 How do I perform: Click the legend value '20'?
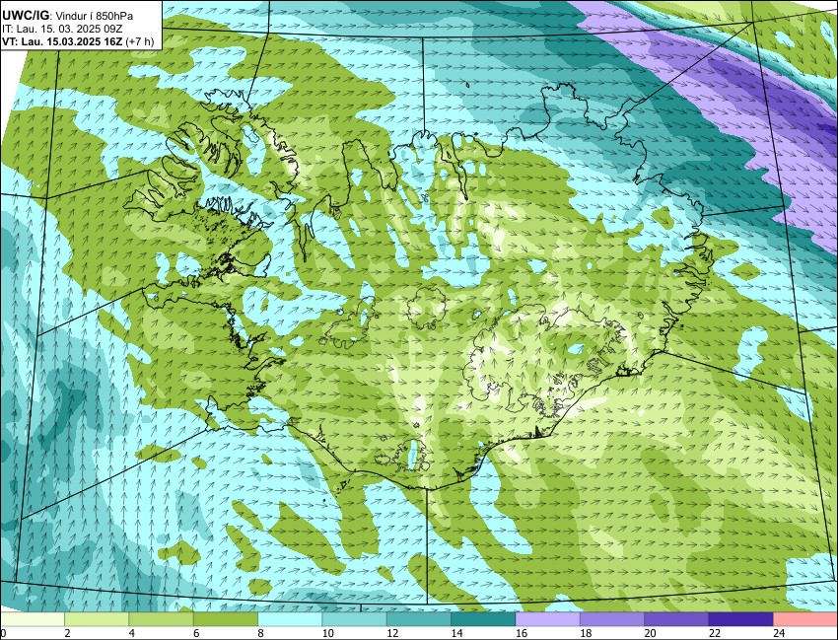point(651,633)
